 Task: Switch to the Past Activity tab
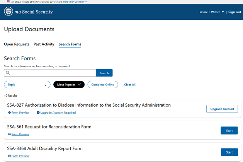44,44
